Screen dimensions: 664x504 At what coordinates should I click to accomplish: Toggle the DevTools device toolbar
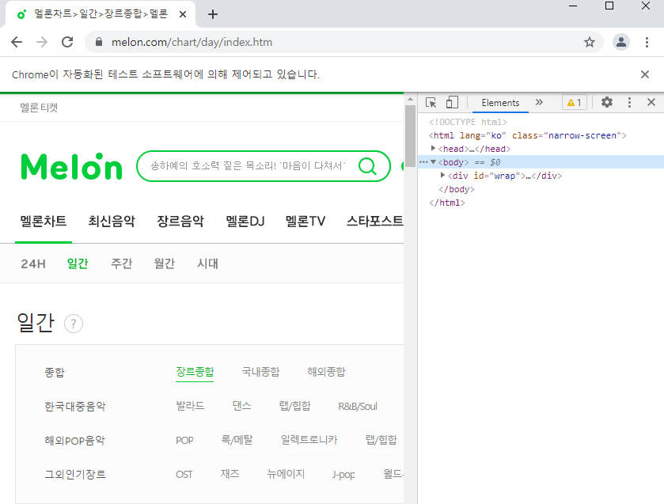(452, 103)
